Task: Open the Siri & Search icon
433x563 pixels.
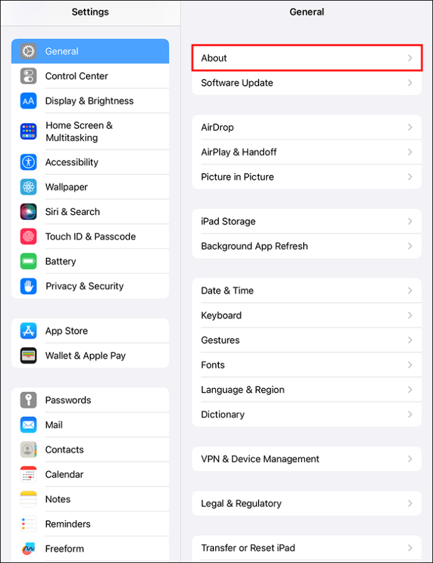Action: coord(28,212)
